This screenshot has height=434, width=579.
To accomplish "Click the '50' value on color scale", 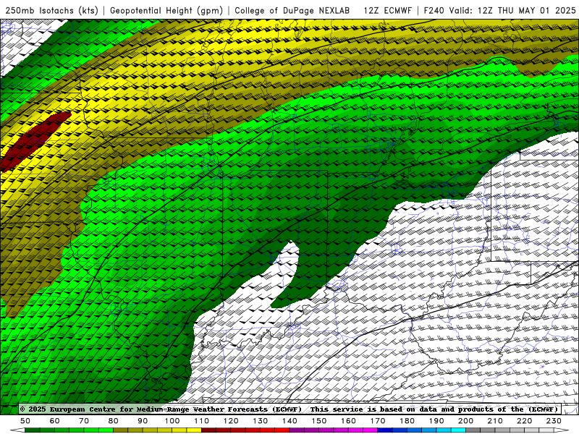I will click(25, 421).
